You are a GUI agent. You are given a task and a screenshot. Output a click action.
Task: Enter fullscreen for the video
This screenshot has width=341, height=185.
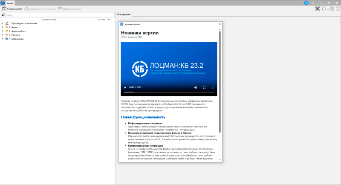[x=204, y=87]
